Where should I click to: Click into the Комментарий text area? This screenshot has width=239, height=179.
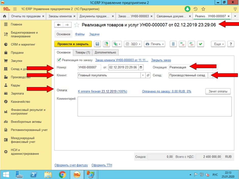[155, 106]
